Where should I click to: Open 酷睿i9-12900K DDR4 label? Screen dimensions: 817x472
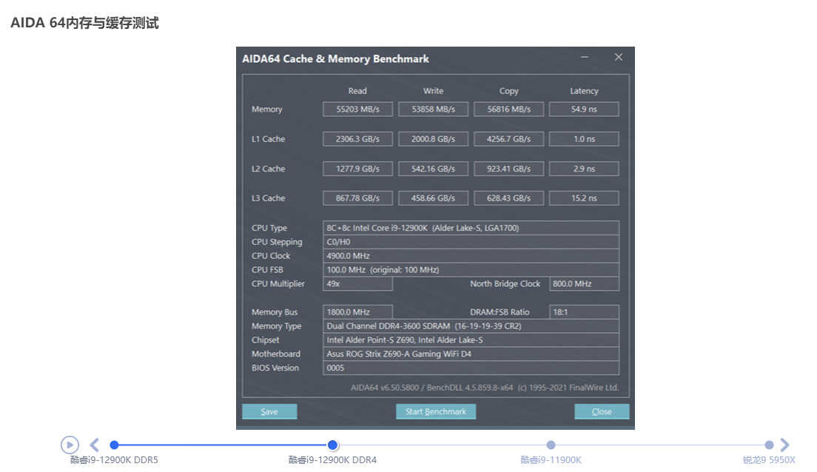pyautogui.click(x=332, y=460)
